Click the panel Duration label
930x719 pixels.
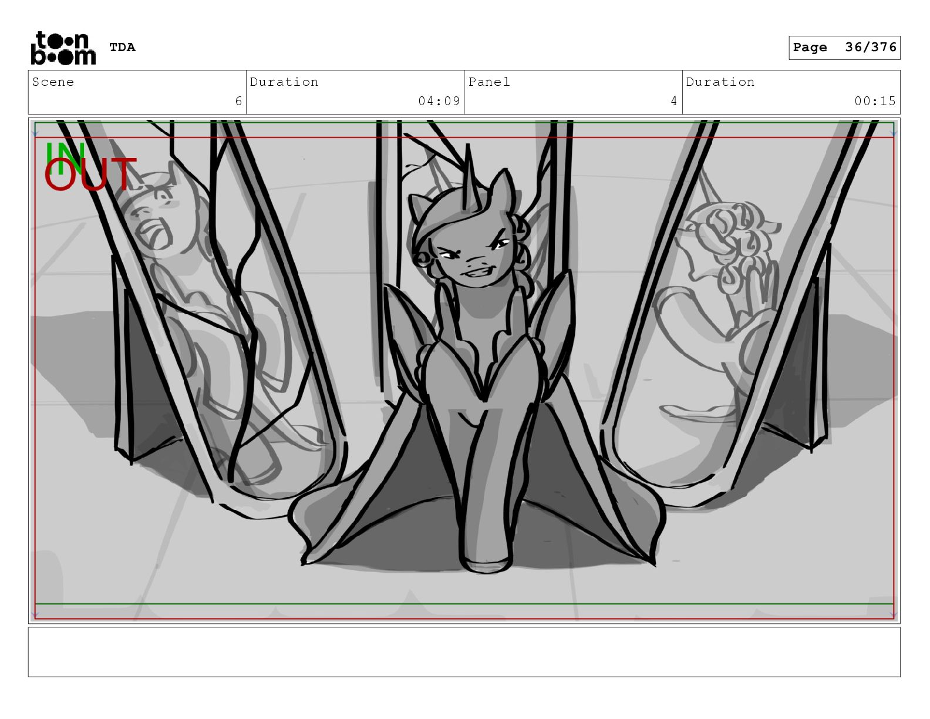(x=720, y=82)
